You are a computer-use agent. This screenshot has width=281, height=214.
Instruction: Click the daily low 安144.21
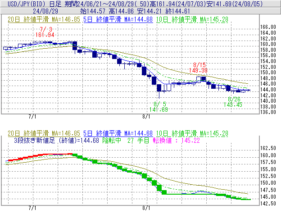150,11
